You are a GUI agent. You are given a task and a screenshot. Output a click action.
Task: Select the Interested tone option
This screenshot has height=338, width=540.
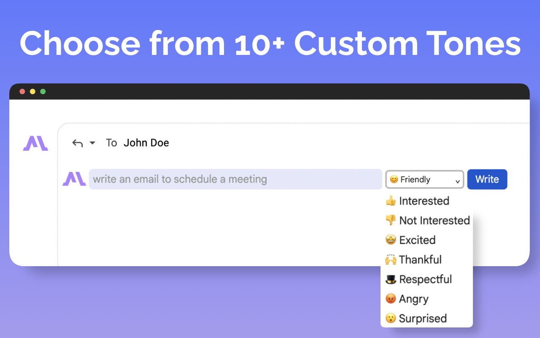point(417,201)
